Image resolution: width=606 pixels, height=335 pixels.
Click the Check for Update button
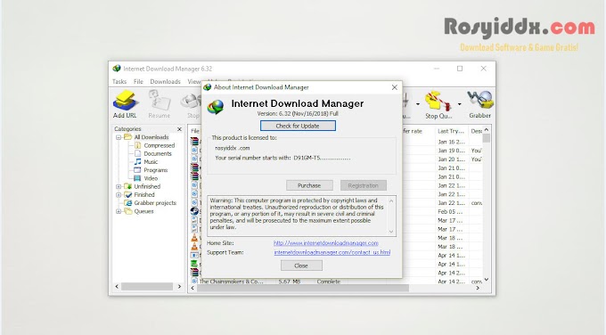tap(298, 126)
